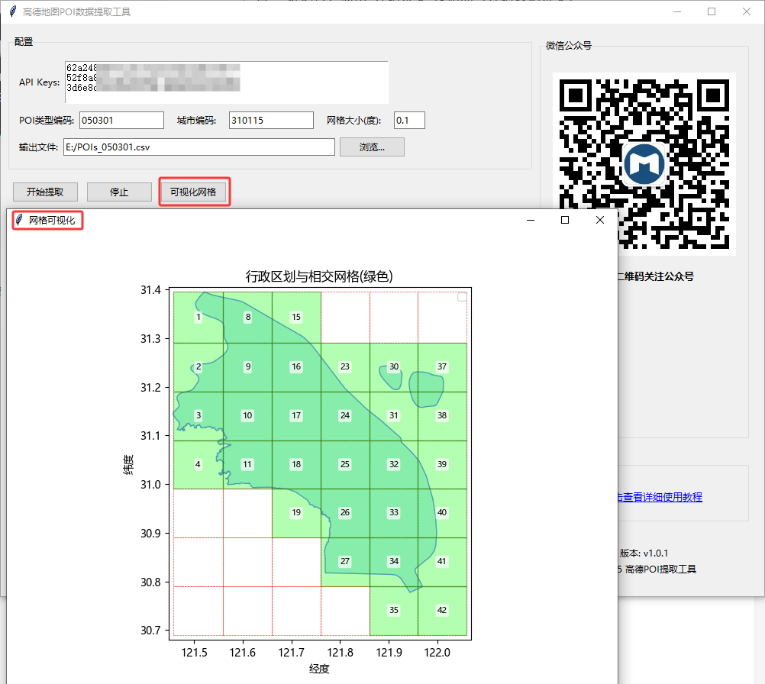Click the empty legend box in chart corner
This screenshot has height=684, width=765.
[462, 298]
